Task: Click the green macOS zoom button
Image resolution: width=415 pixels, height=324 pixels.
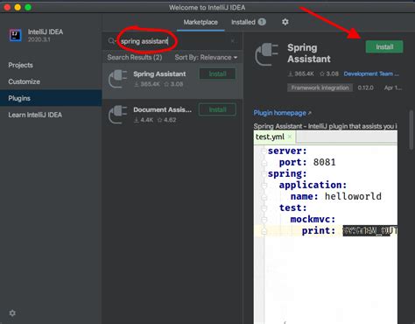Action: tap(28, 7)
